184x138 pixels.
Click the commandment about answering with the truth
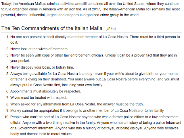[77, 104]
